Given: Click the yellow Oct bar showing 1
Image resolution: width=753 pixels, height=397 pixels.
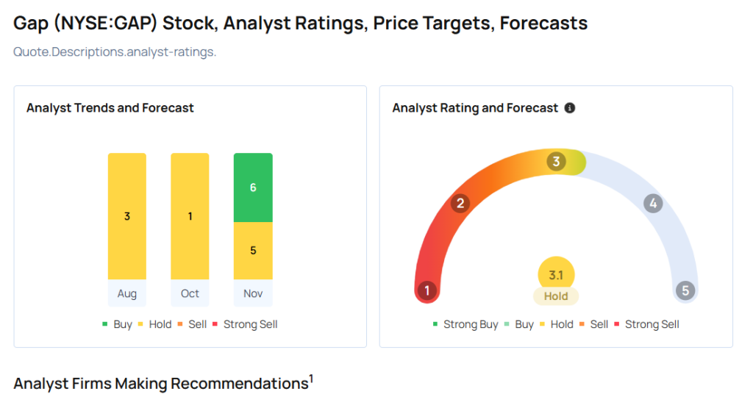Looking at the screenshot, I should (x=190, y=216).
